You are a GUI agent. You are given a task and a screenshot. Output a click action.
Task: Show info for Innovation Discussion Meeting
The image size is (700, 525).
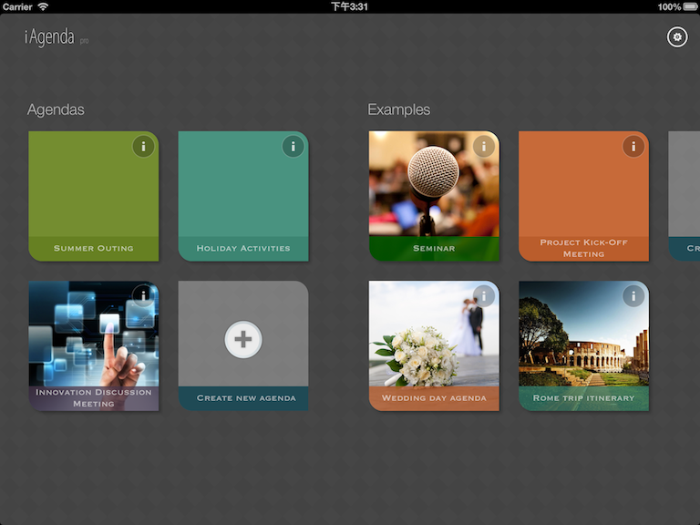pos(143,296)
